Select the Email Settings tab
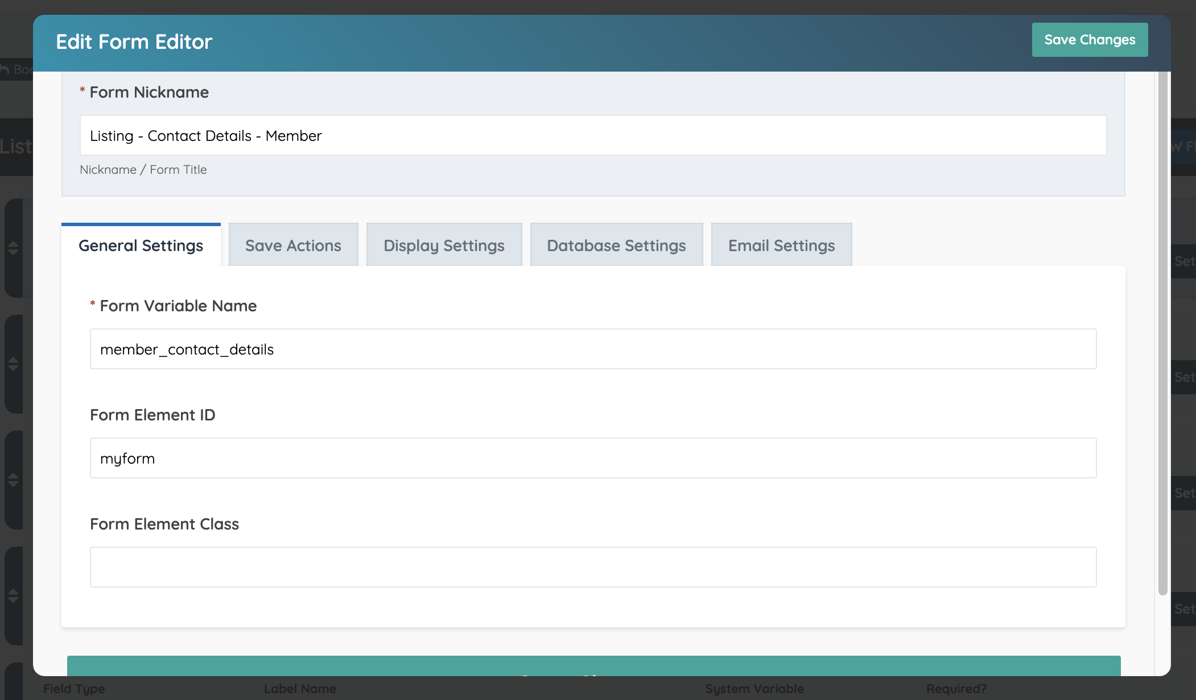 [x=781, y=245]
